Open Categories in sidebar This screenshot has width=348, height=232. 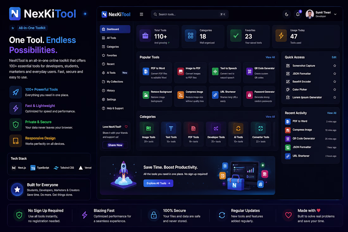tap(115, 47)
